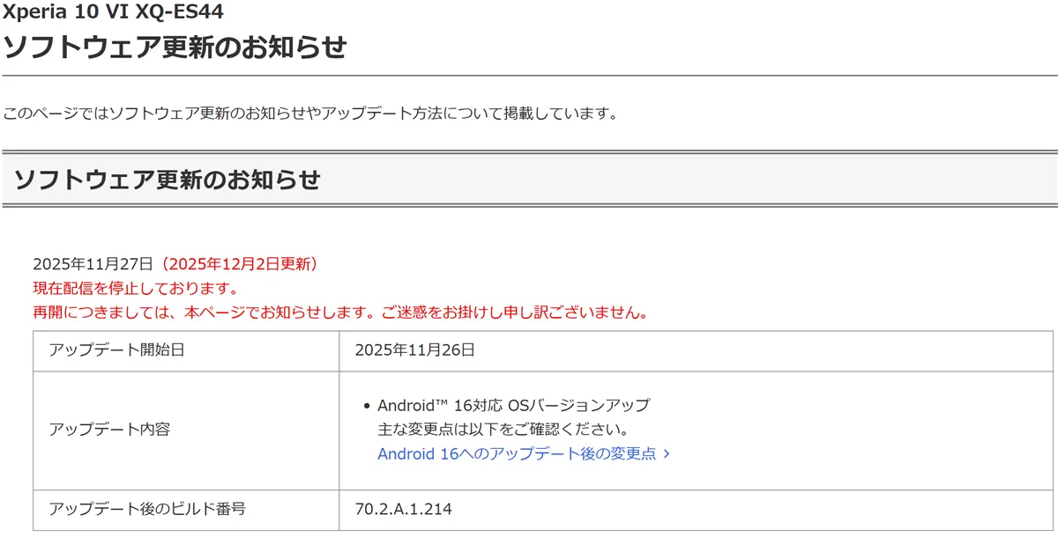Open the Android 16 update changes link
Screen dimensions: 1058x537
tap(517, 454)
